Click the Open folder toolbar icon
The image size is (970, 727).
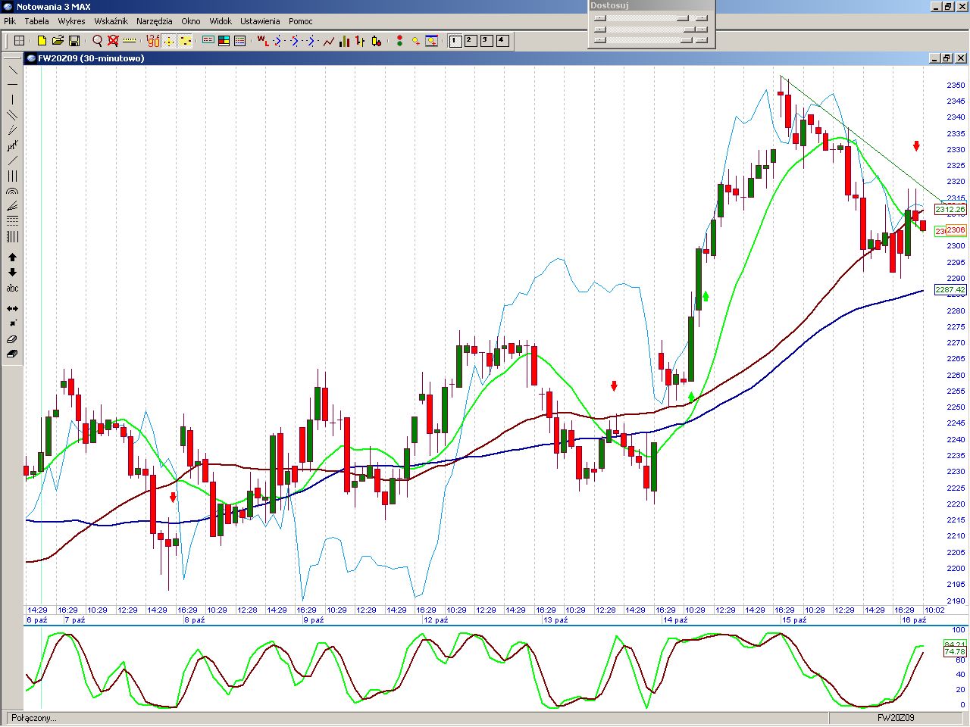coord(58,41)
